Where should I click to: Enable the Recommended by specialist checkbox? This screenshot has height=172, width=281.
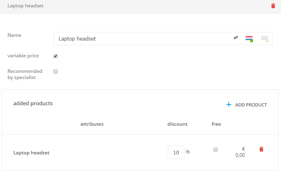tap(56, 71)
